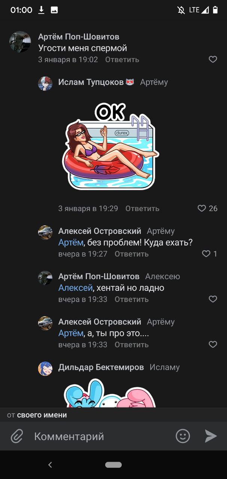This screenshot has width=227, height=479.
Task: Switch commenter via 'от своего имени'
Action: 37,415
